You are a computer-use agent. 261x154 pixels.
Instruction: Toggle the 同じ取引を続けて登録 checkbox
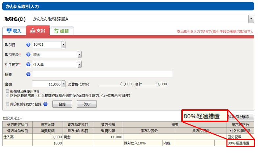pyautogui.click(x=8, y=104)
